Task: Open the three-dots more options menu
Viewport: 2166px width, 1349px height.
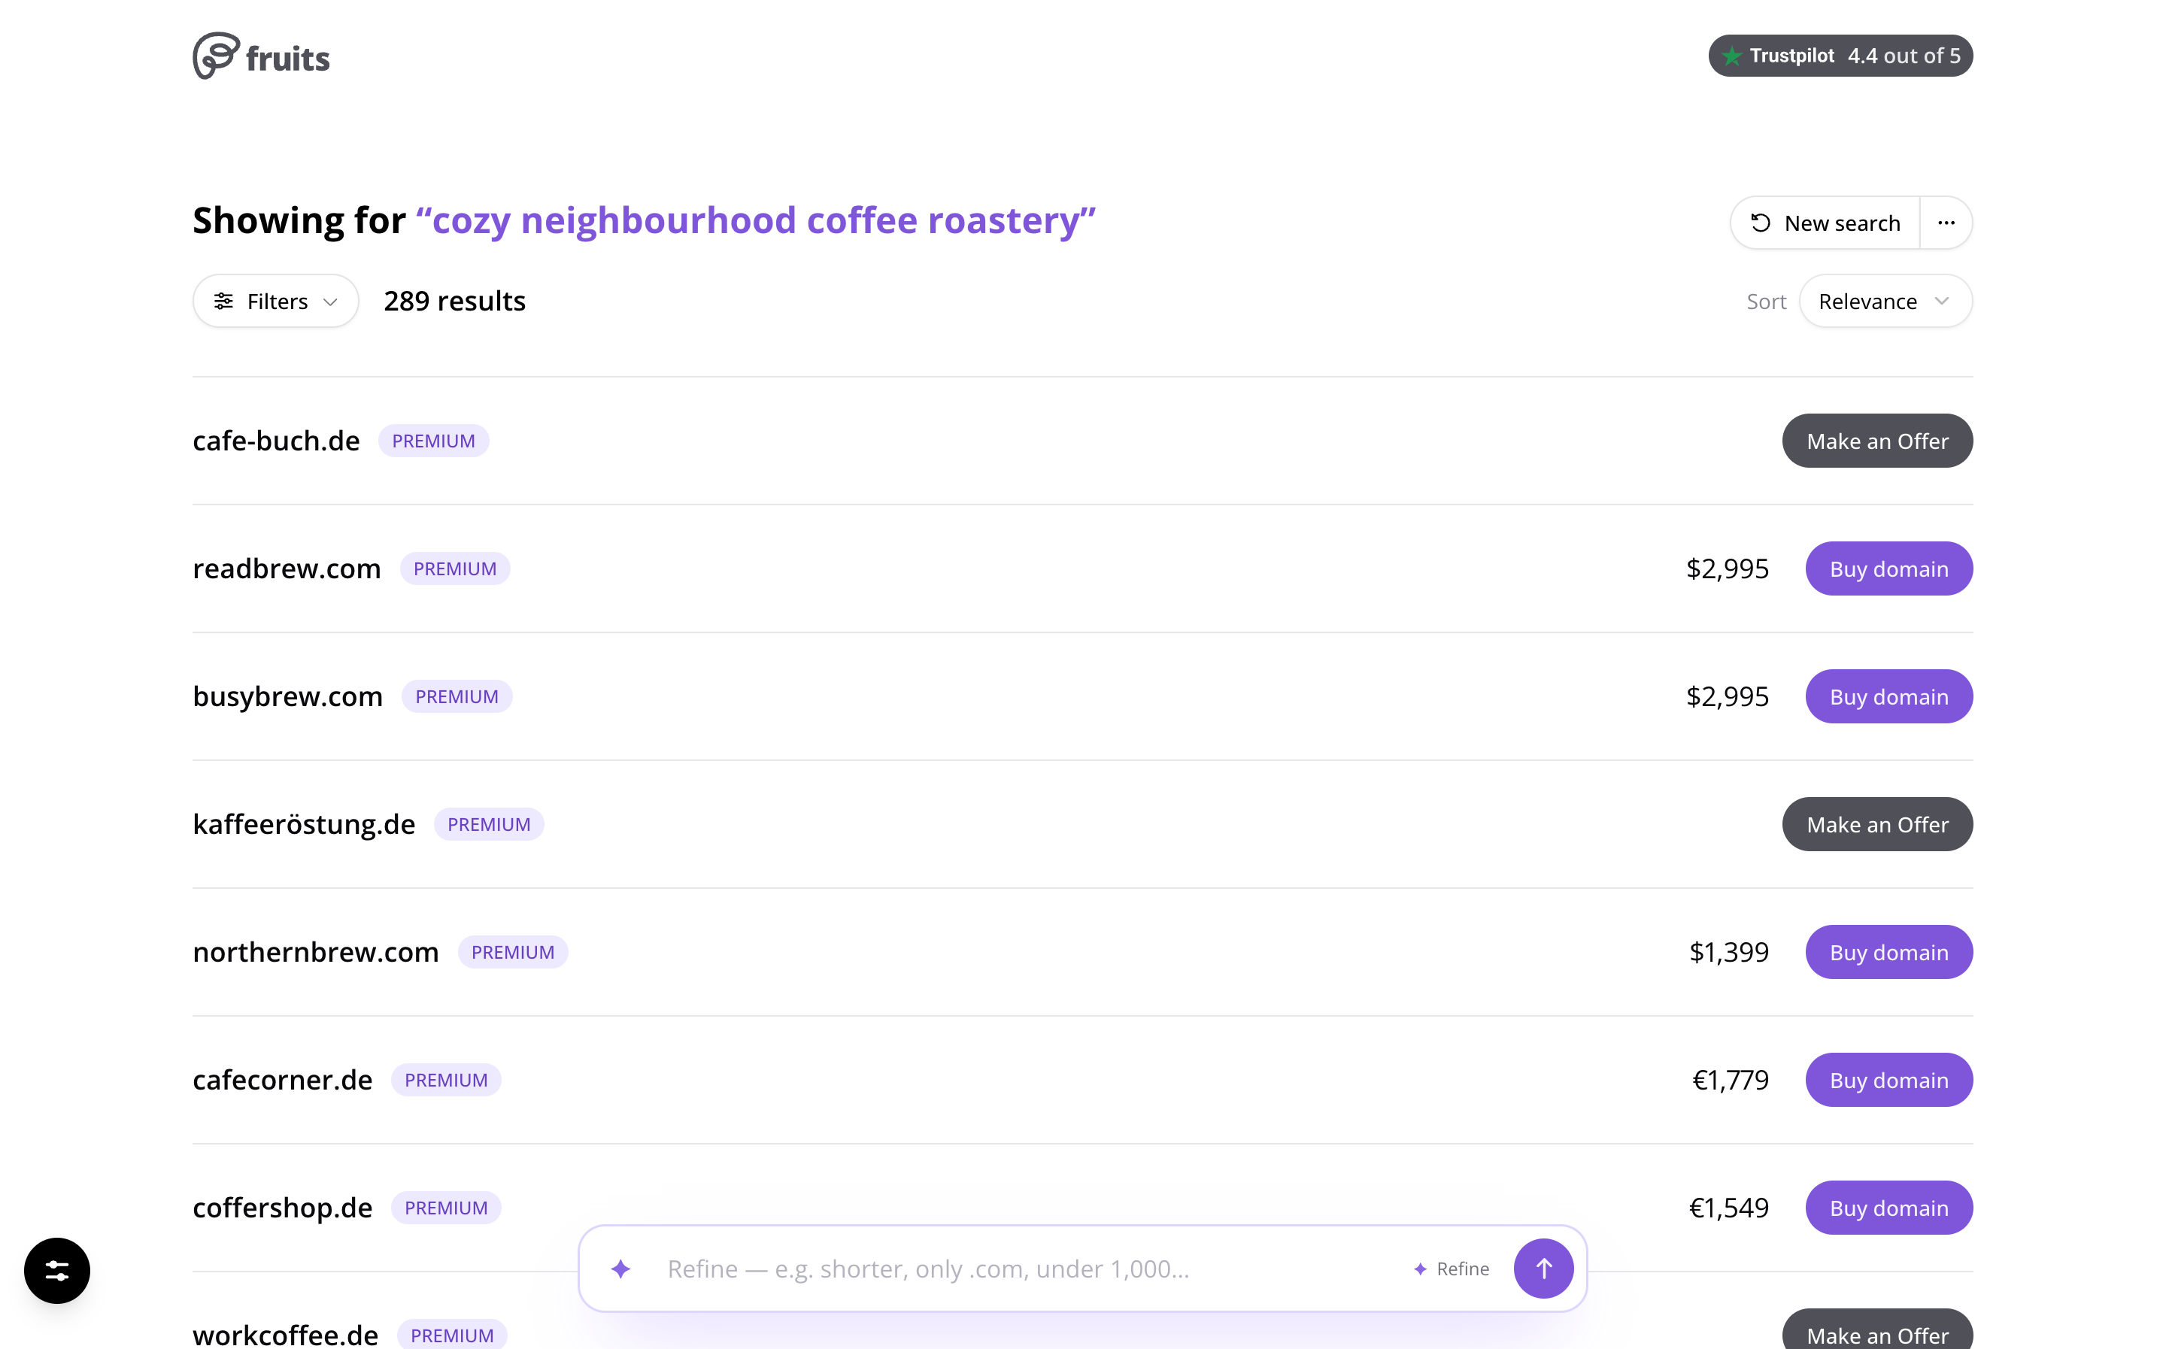Action: (x=1946, y=223)
